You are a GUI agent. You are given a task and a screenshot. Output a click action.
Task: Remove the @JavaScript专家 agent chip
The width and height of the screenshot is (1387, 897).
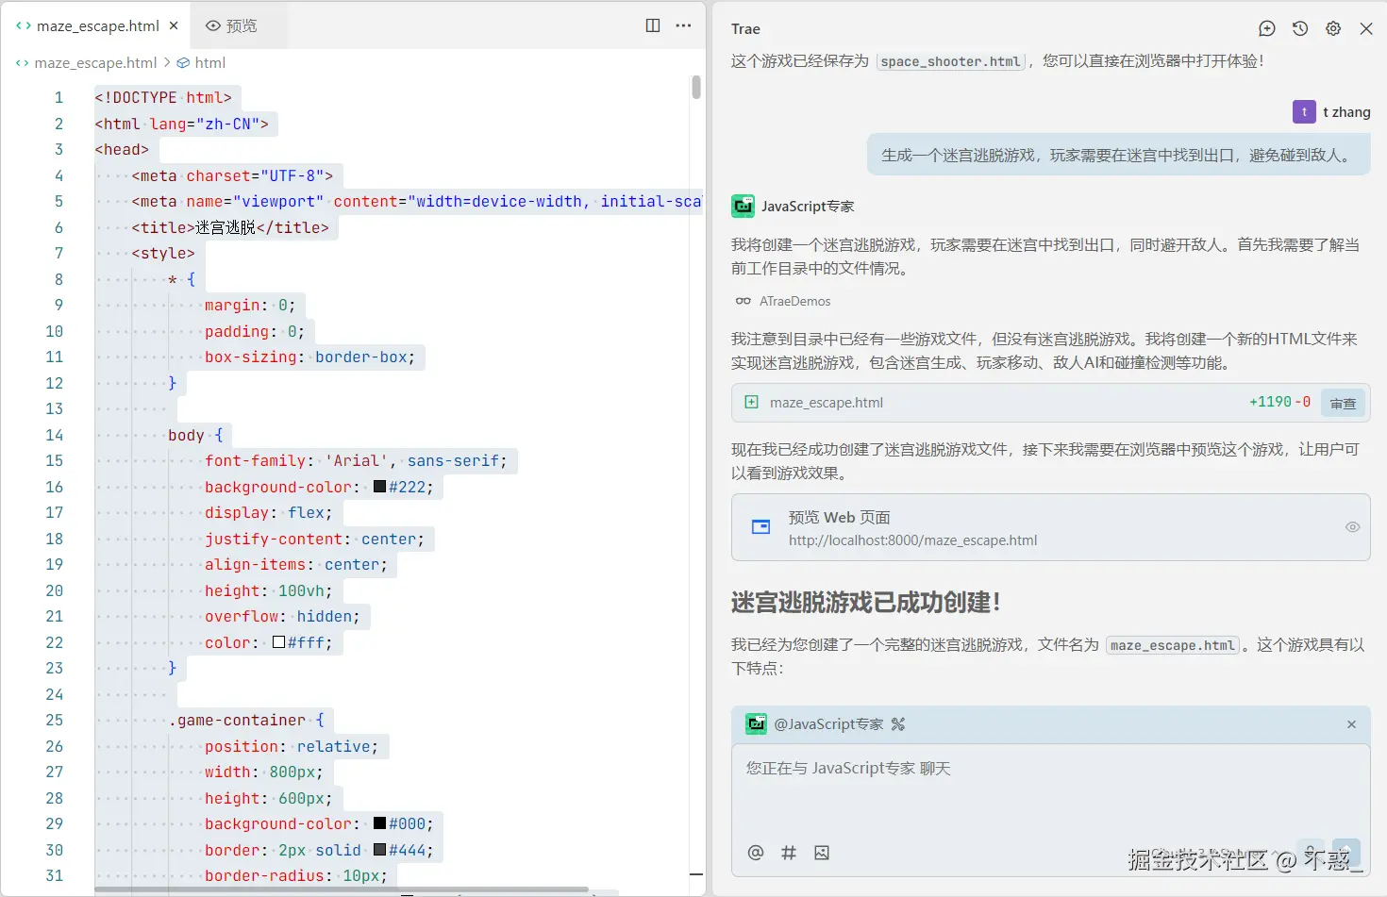[x=1351, y=724]
